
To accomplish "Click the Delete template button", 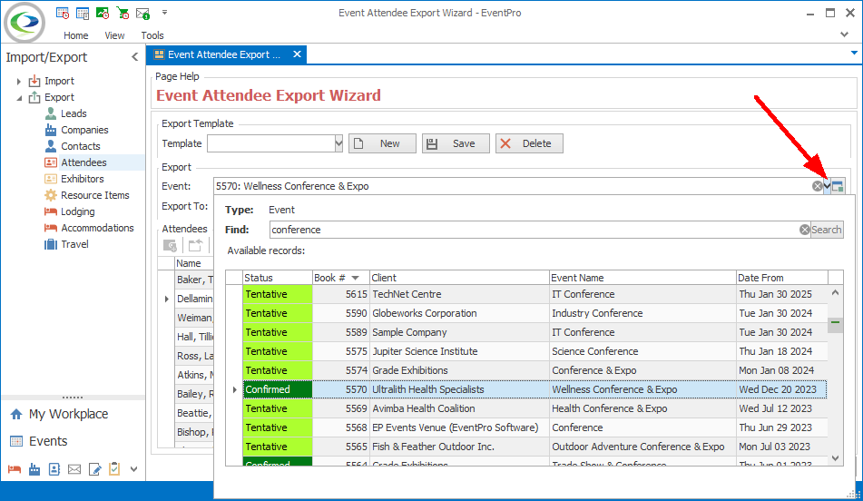I will tap(529, 143).
